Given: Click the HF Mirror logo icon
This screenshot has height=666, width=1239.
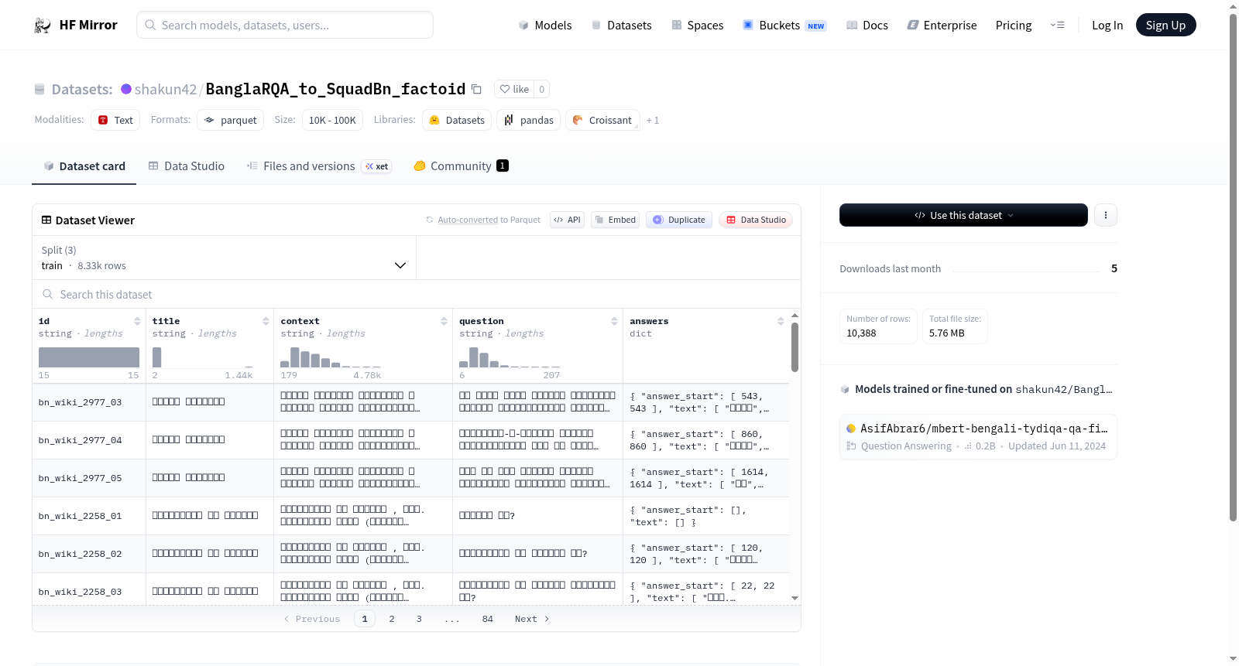Looking at the screenshot, I should coord(43,26).
